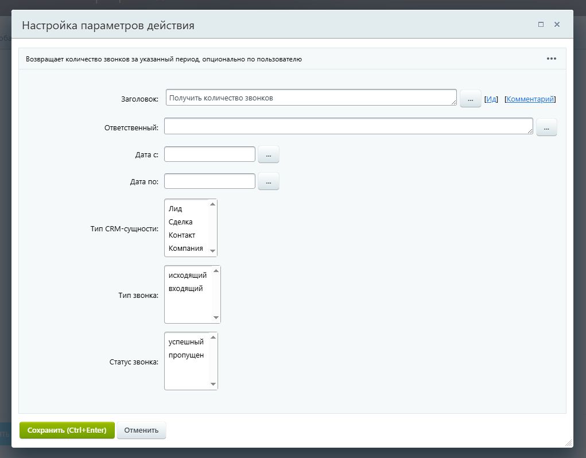Cancel changes with the Отменить button
This screenshot has height=458, width=586.
(x=141, y=430)
